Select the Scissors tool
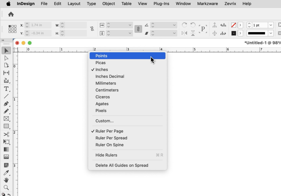Viewport: 281px width, 196px height. coord(6,134)
